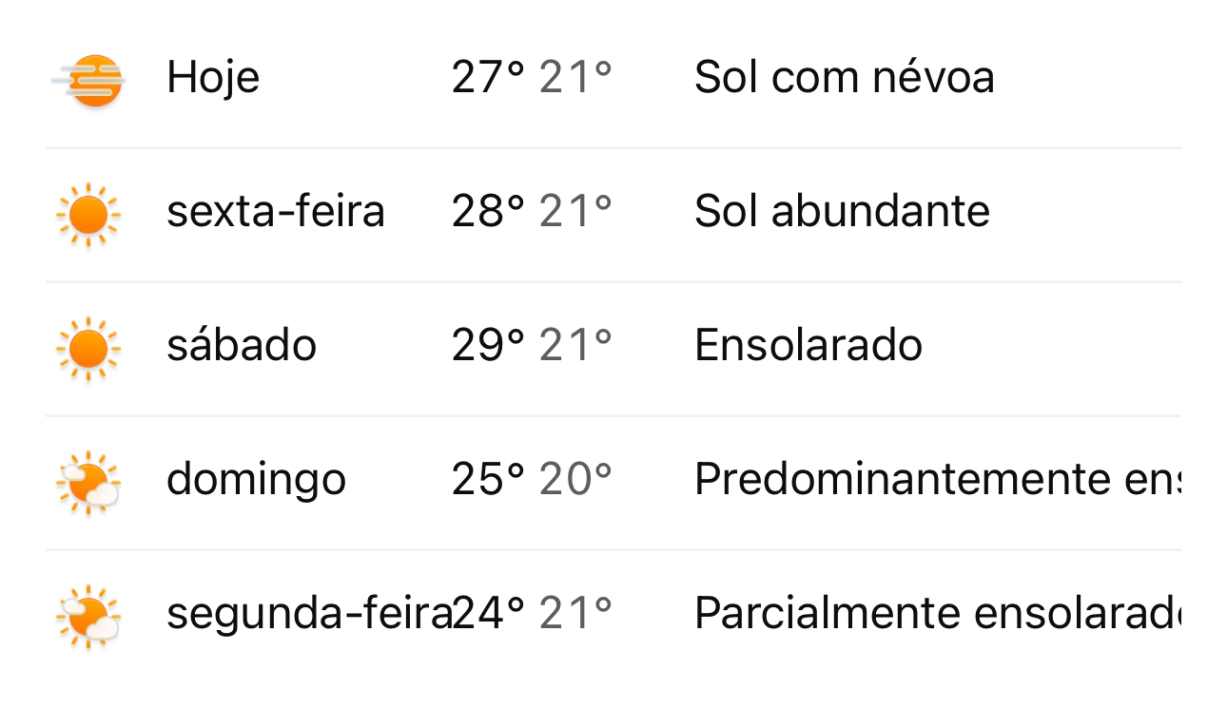Select the domingo day label
The image size is (1227, 708).
pos(256,480)
